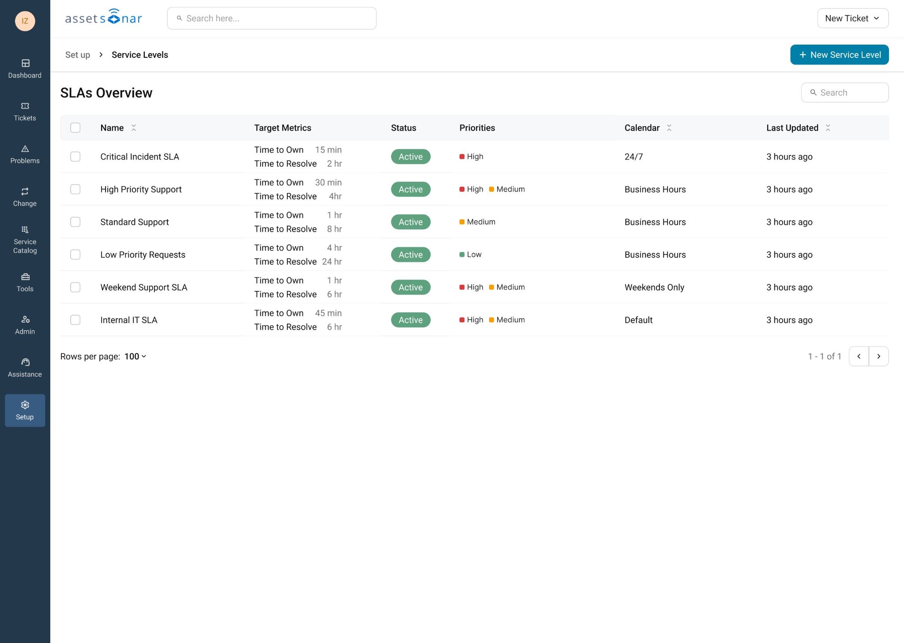Open the Admin user icon

pos(25,319)
